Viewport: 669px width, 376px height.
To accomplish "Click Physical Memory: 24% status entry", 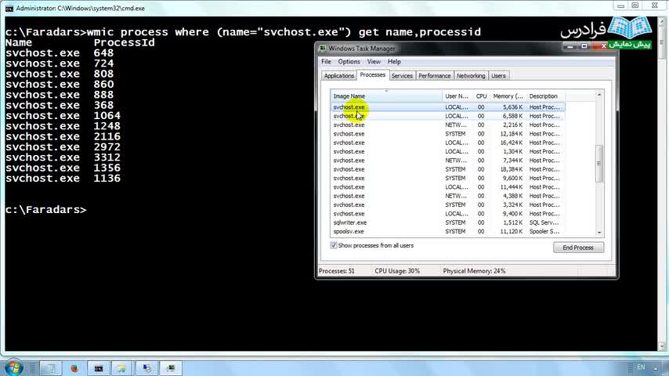I will tap(474, 271).
